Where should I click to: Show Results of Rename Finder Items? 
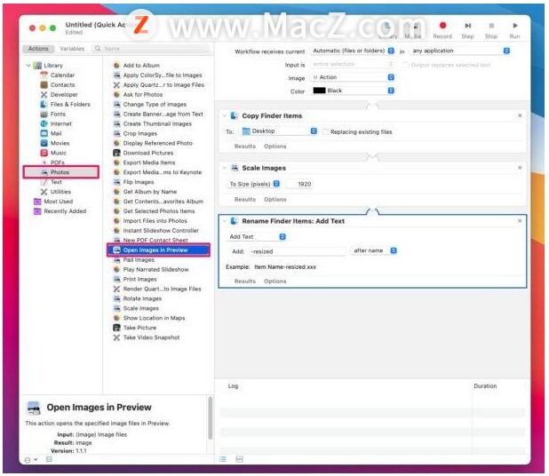(244, 282)
